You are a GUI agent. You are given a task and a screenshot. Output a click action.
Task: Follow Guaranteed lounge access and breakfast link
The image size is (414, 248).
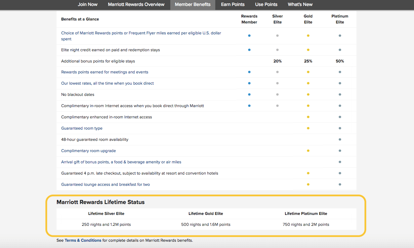[105, 185]
